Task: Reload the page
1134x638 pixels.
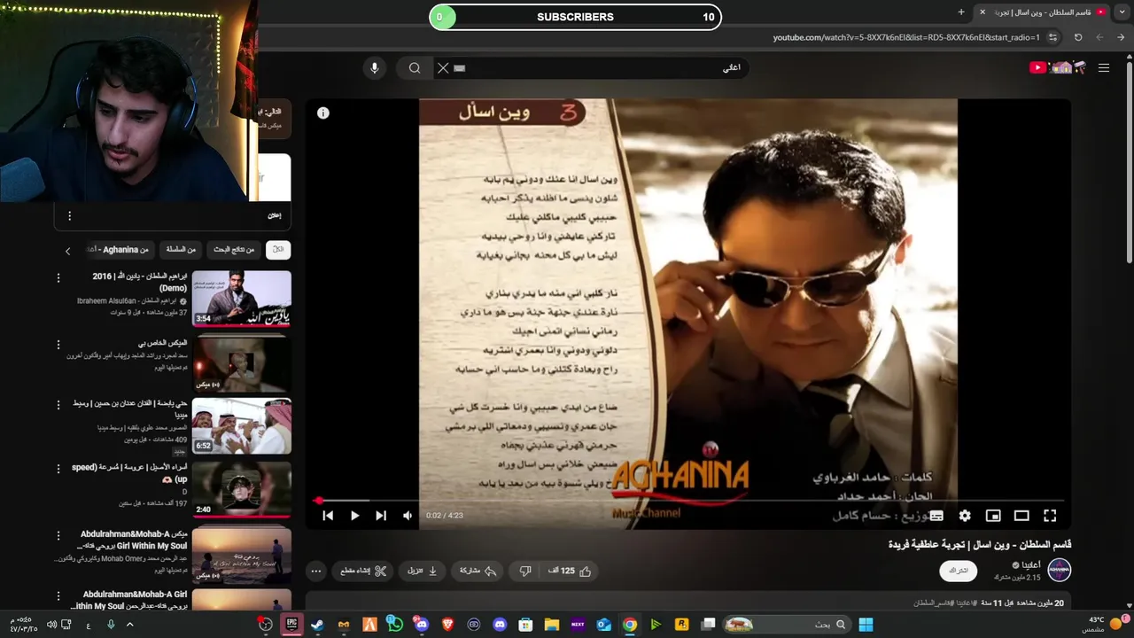Action: point(1078,37)
